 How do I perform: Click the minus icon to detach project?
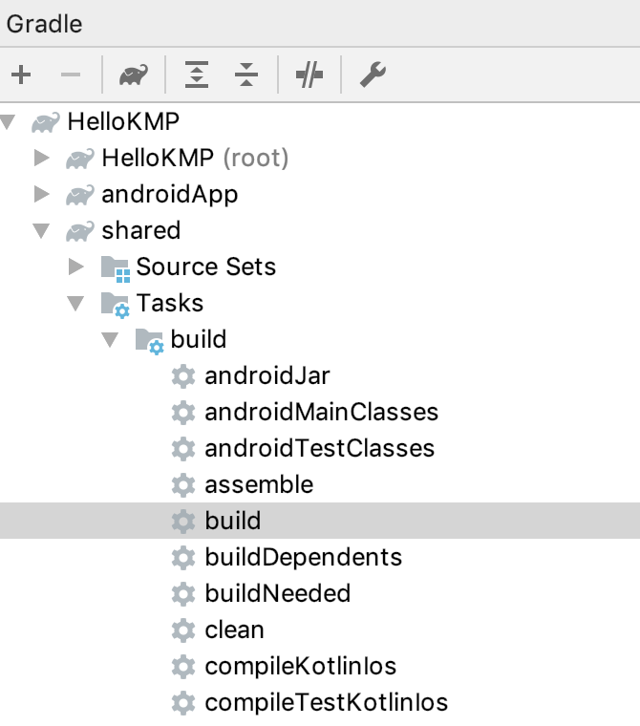point(71,75)
